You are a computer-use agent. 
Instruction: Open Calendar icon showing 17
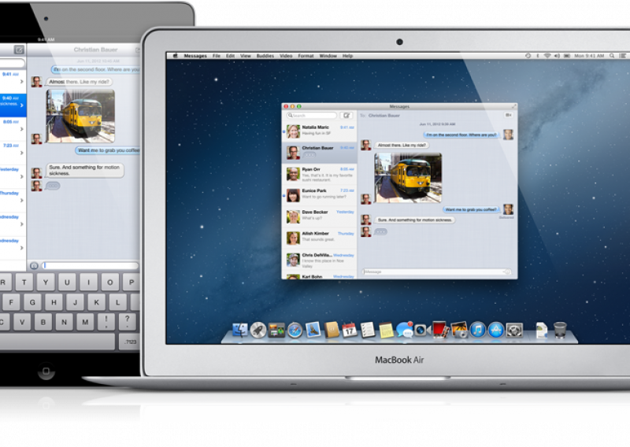(x=350, y=330)
